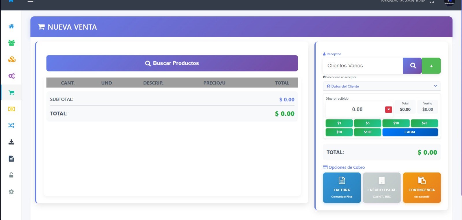Open the download tray sidebar icon
Image resolution: width=462 pixels, height=220 pixels.
pyautogui.click(x=11, y=142)
